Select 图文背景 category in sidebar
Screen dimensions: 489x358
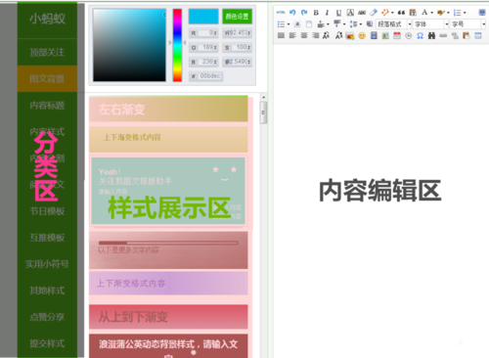pos(47,79)
